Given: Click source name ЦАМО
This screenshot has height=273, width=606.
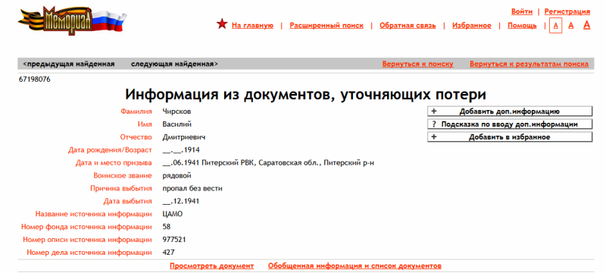Looking at the screenshot, I should [173, 214].
